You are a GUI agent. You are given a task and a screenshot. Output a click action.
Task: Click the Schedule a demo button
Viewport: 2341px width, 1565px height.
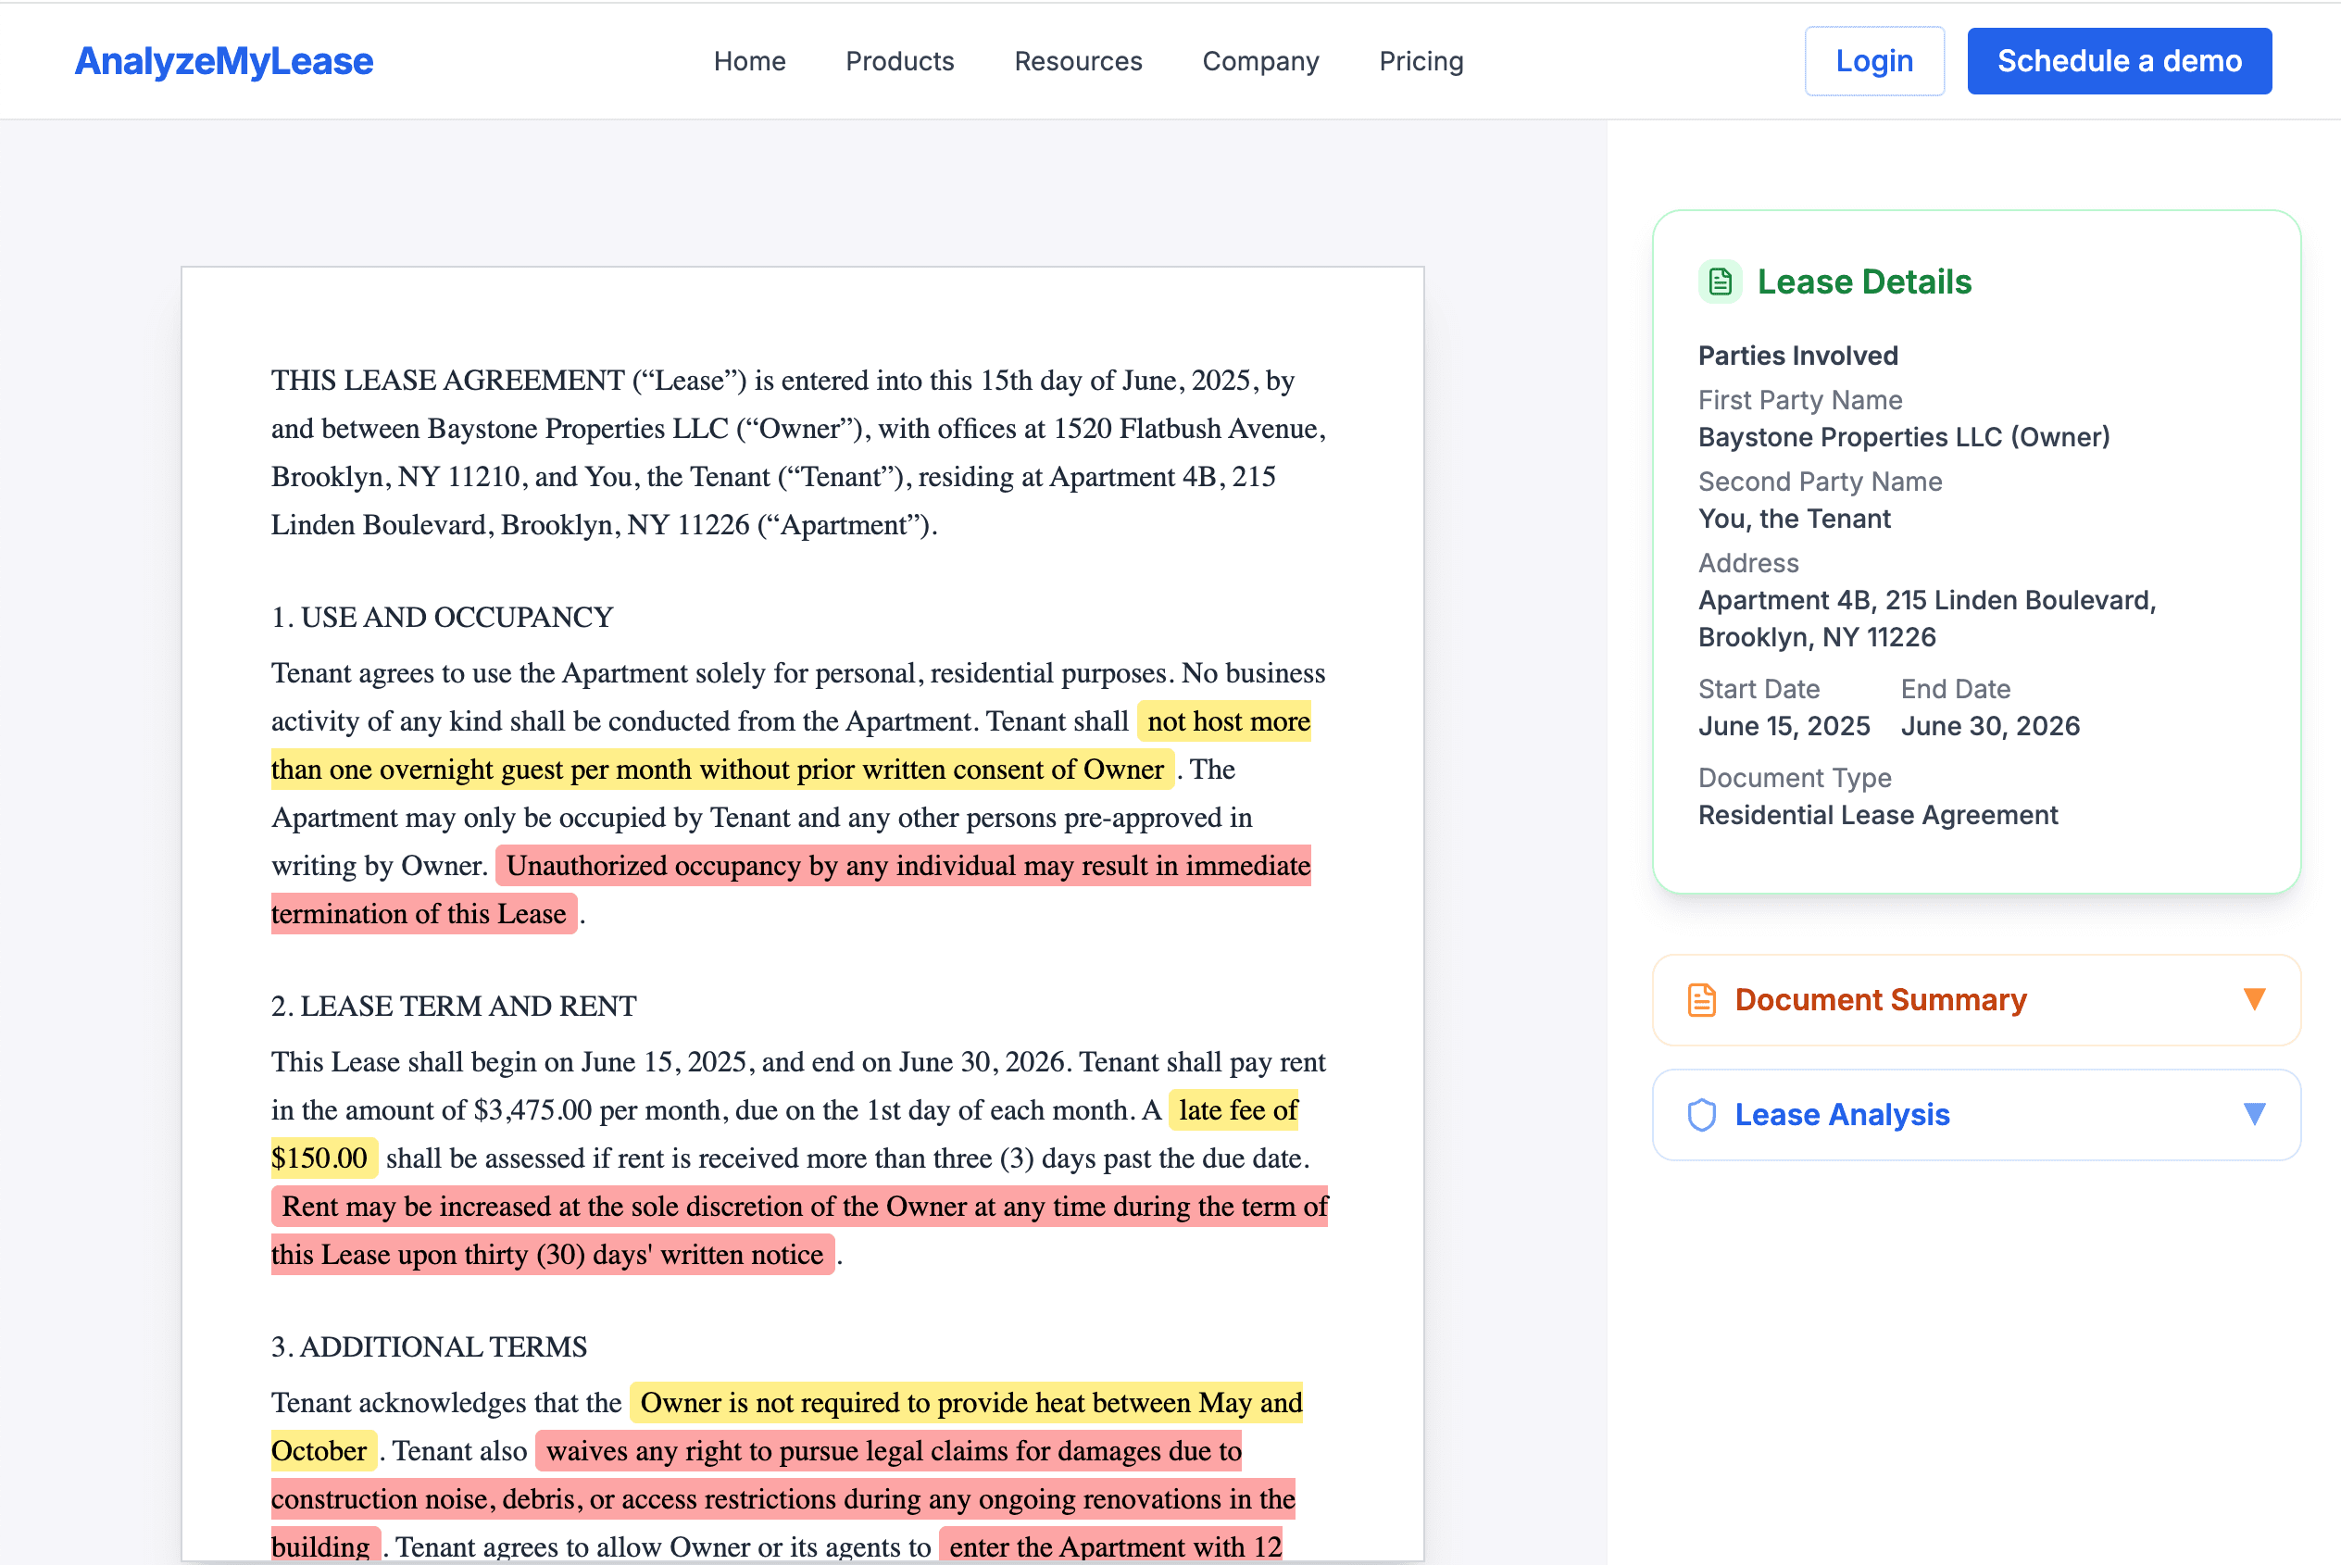tap(2119, 60)
